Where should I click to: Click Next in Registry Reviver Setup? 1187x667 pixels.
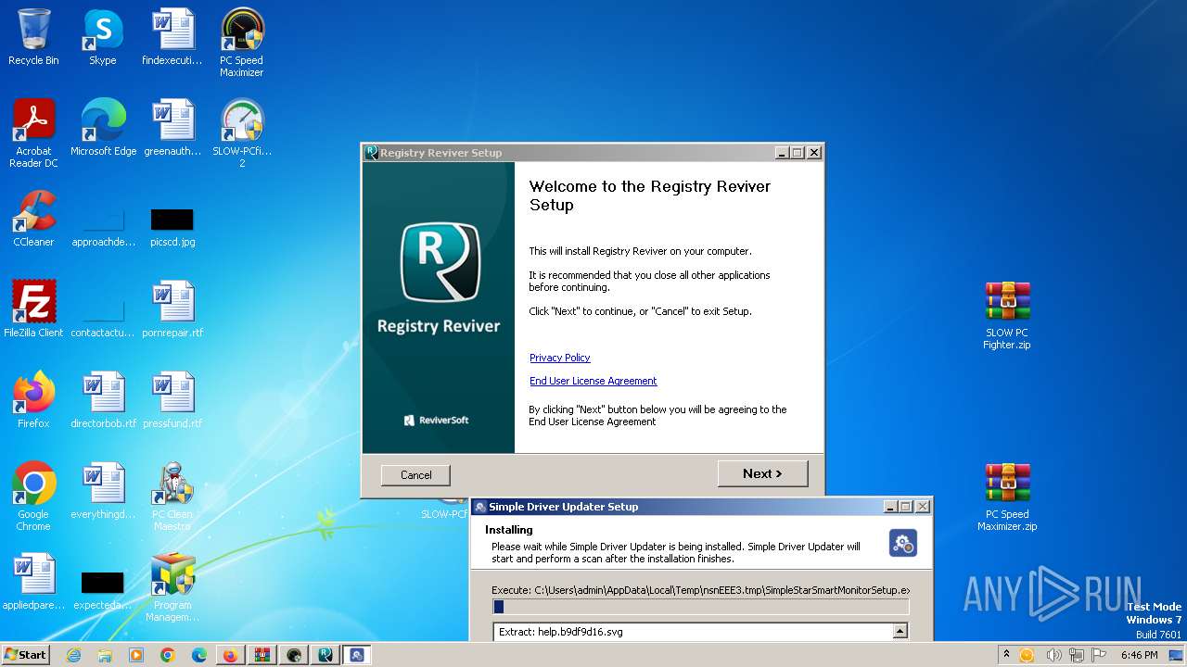click(x=762, y=473)
